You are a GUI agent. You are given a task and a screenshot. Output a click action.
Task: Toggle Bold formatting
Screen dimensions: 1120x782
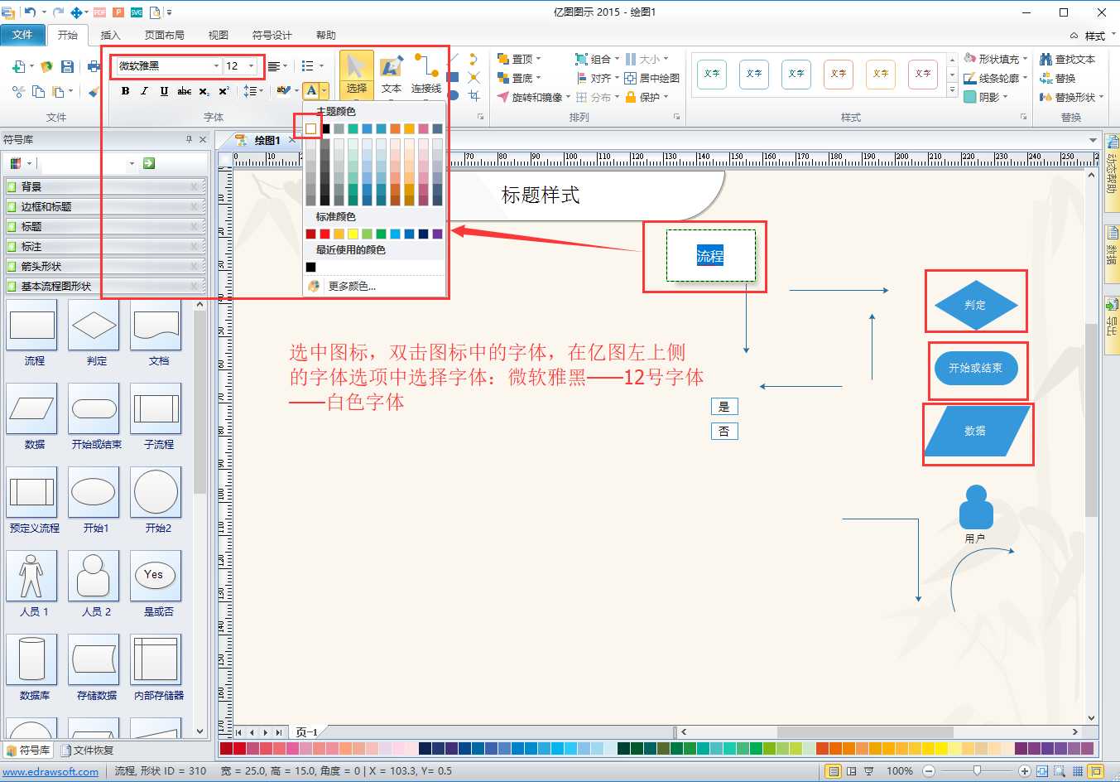click(x=125, y=91)
